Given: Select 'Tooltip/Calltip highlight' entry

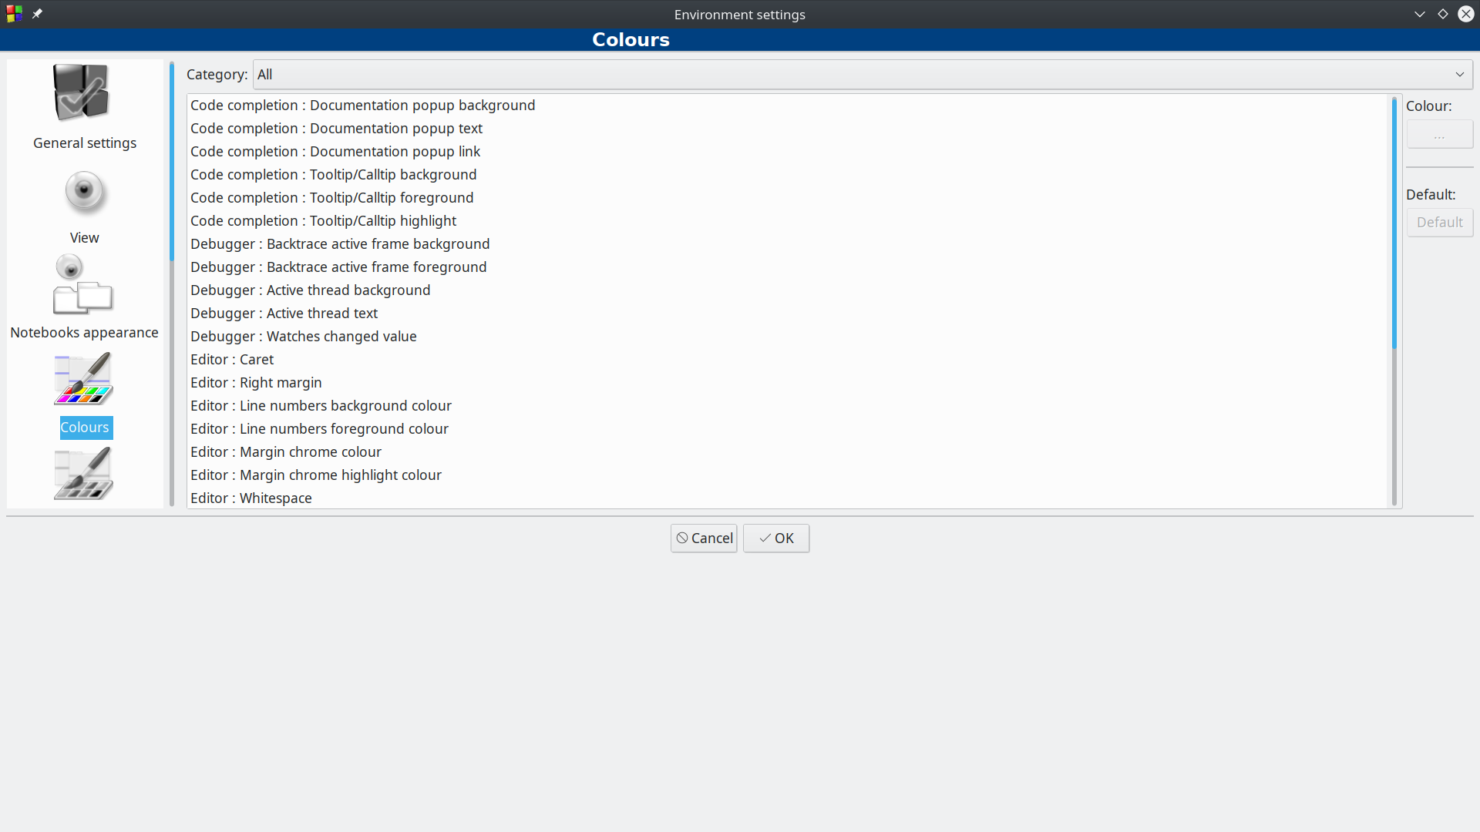Looking at the screenshot, I should [786, 221].
